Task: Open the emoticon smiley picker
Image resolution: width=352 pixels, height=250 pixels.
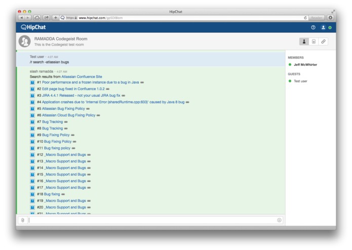Action: tap(279, 220)
